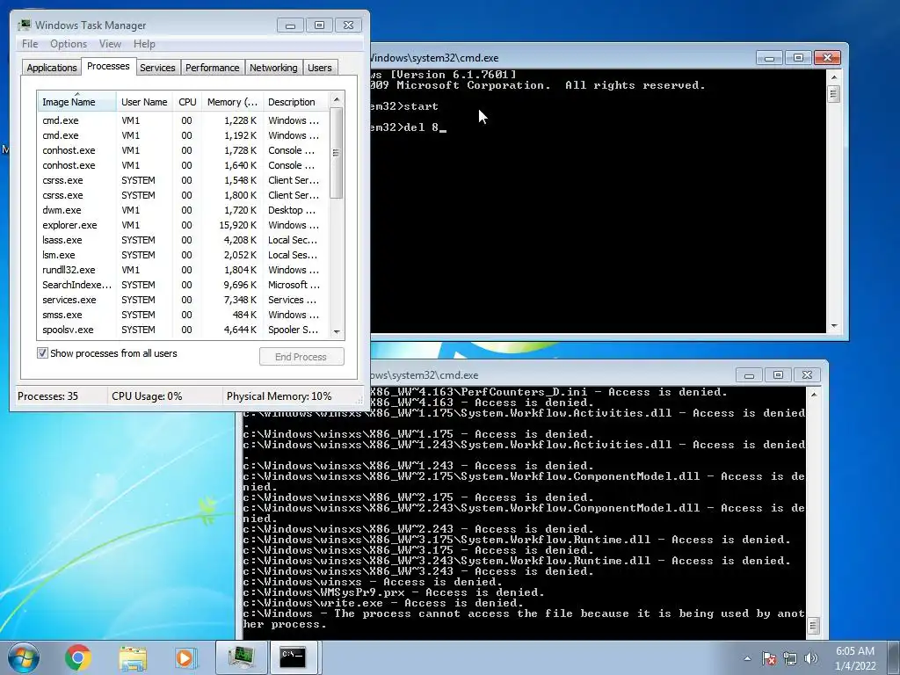Select the lsass.exe process row
The width and height of the screenshot is (900, 675).
[183, 240]
